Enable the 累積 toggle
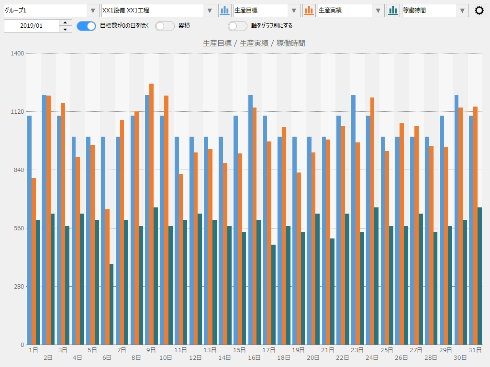Image resolution: width=490 pixels, height=367 pixels. 165,26
